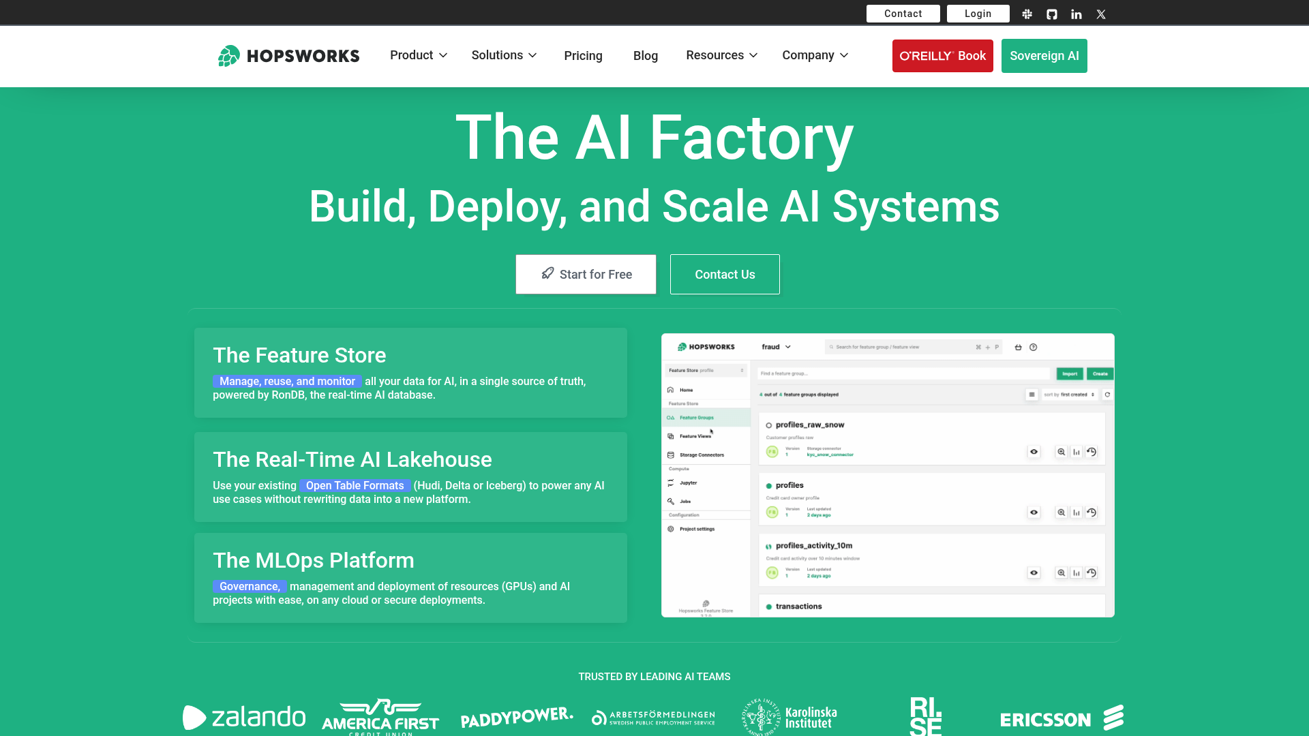
Task: Click the Start for Free button
Action: click(586, 274)
